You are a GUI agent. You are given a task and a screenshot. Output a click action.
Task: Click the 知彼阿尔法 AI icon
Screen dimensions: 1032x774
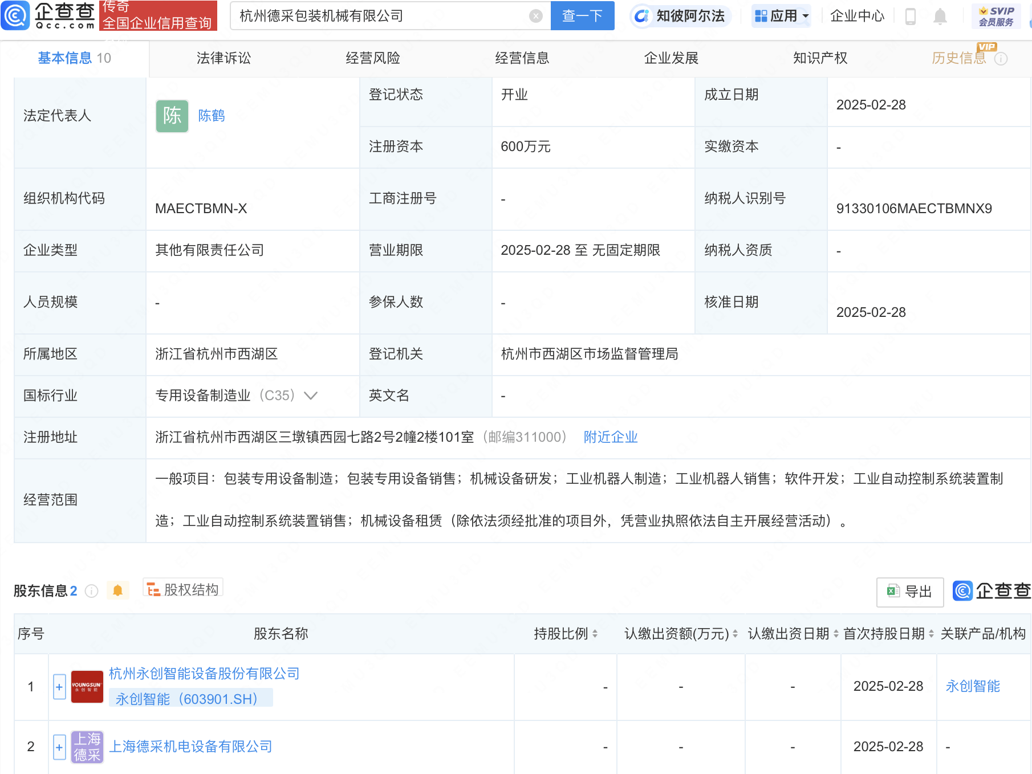[x=642, y=16]
